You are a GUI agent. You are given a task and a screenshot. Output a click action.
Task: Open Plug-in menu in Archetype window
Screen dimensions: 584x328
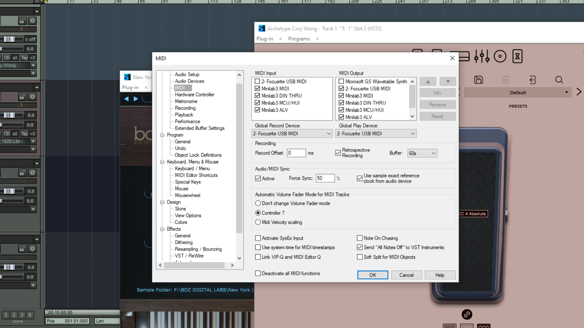265,39
